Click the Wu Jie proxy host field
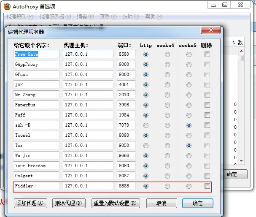Image resolution: width=256 pixels, height=217 pixels. click(x=88, y=155)
